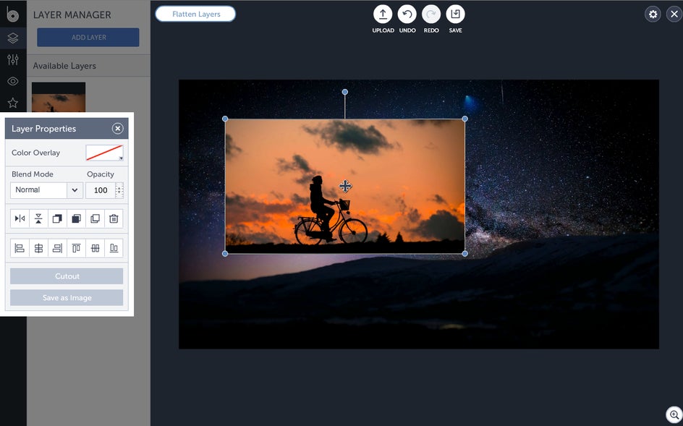Open the settings gear
Viewport: 683px width, 426px height.
pos(653,14)
